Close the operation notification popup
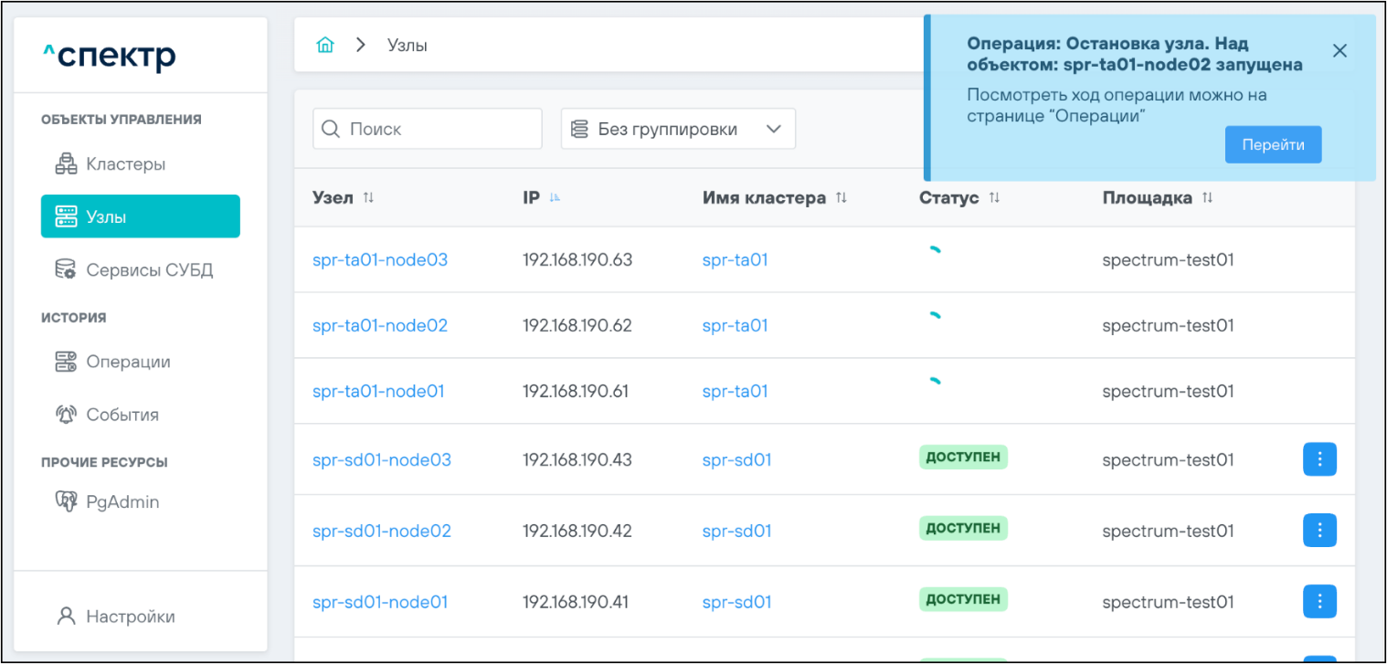 (x=1339, y=51)
